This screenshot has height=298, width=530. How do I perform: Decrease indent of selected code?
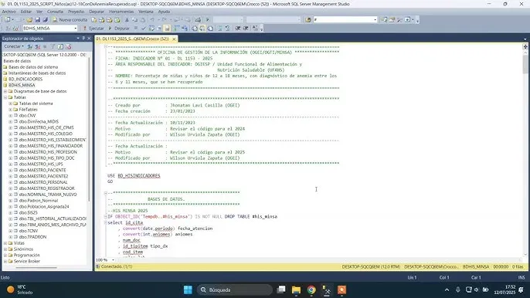pyautogui.click(x=238, y=29)
